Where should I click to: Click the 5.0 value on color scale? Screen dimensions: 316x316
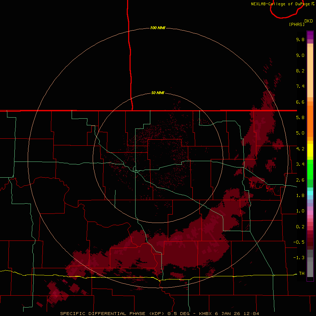click(300, 133)
